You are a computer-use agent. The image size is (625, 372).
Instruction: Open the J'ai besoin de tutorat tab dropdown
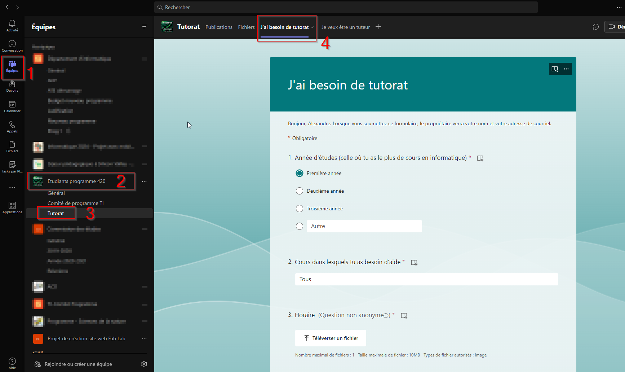[x=312, y=27]
